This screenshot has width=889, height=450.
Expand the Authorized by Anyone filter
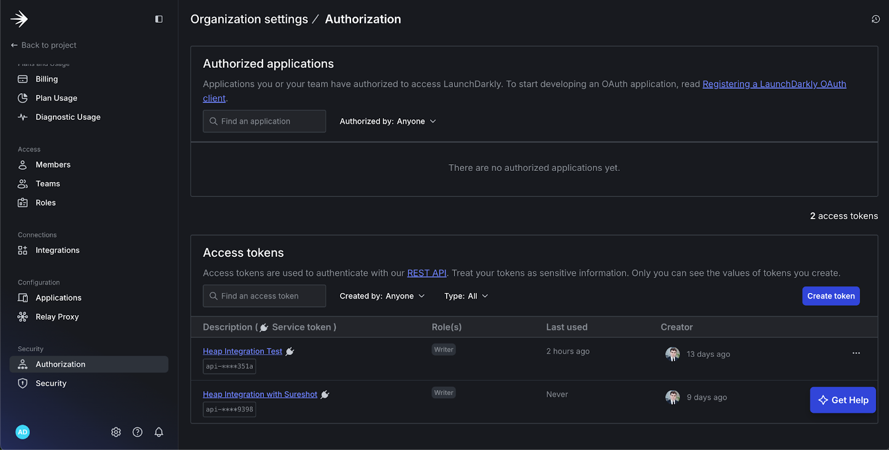[x=388, y=122]
